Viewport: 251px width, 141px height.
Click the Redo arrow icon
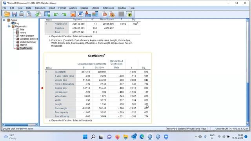click(x=64, y=14)
